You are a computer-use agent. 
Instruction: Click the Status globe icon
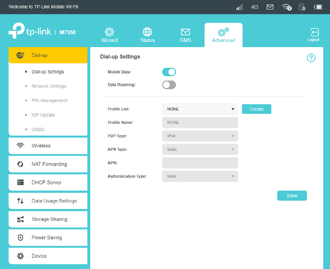pyautogui.click(x=147, y=32)
